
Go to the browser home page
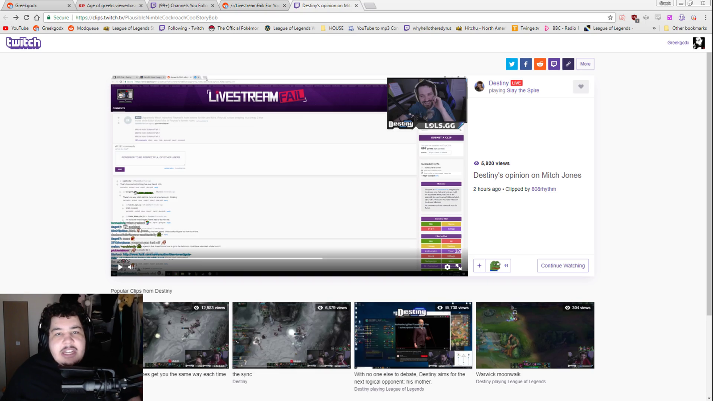(37, 17)
